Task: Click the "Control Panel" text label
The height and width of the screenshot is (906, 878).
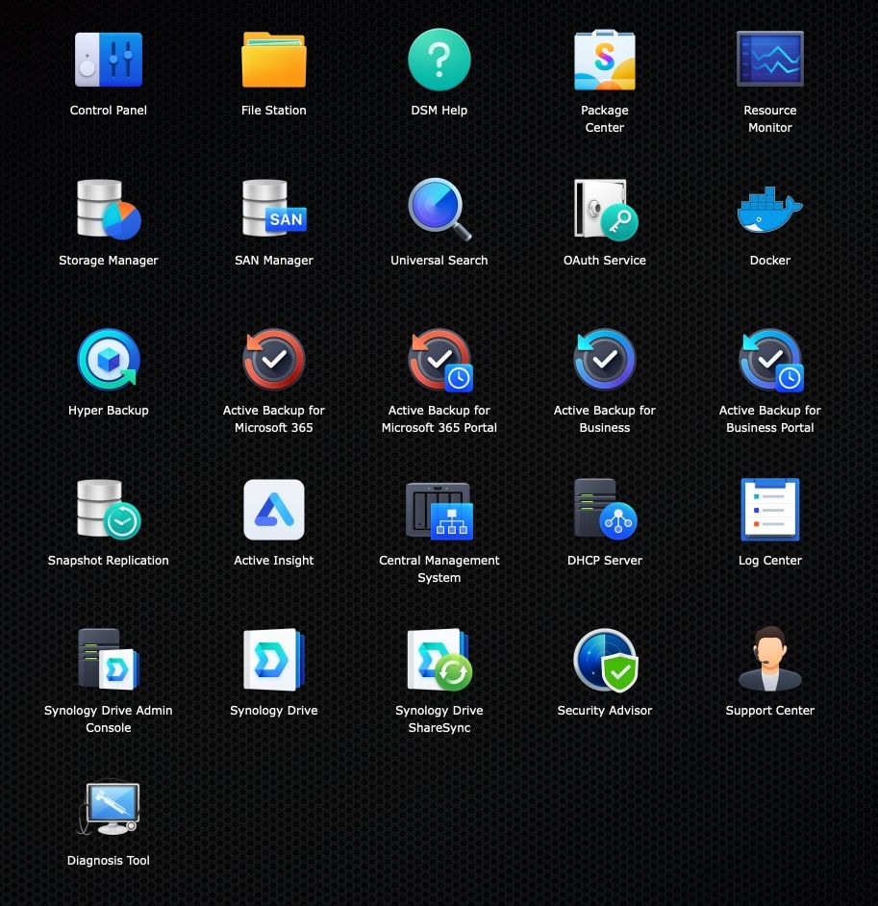Action: click(109, 111)
